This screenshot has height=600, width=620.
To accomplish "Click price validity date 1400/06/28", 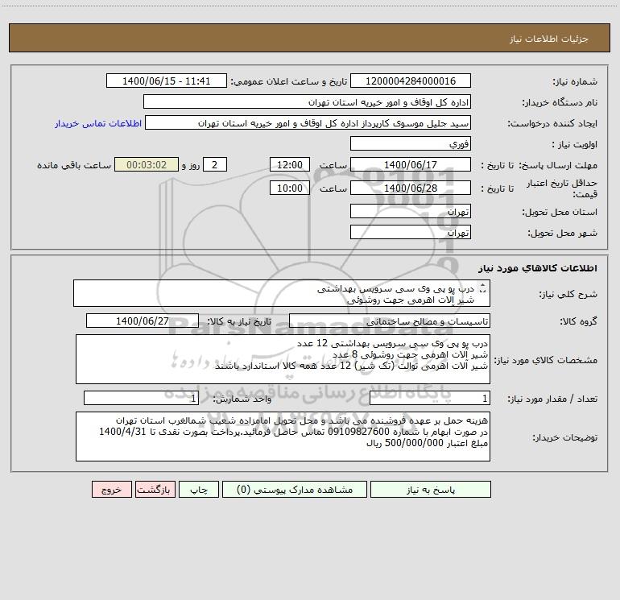I will [411, 188].
